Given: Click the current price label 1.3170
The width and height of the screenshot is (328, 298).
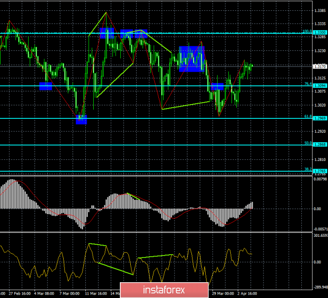Looking at the screenshot, I should [321, 66].
